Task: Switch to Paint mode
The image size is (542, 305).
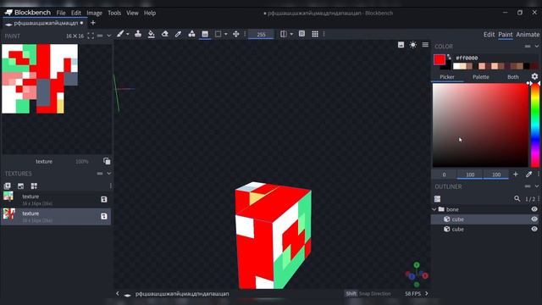Action: pyautogui.click(x=505, y=34)
